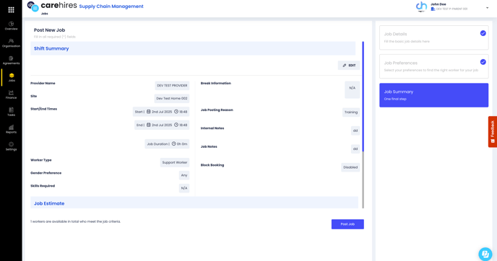
Task: Click the Start date calendar icon
Action: pyautogui.click(x=148, y=112)
